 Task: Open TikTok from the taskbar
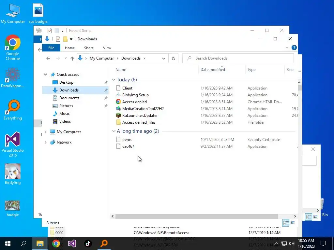pos(88,243)
